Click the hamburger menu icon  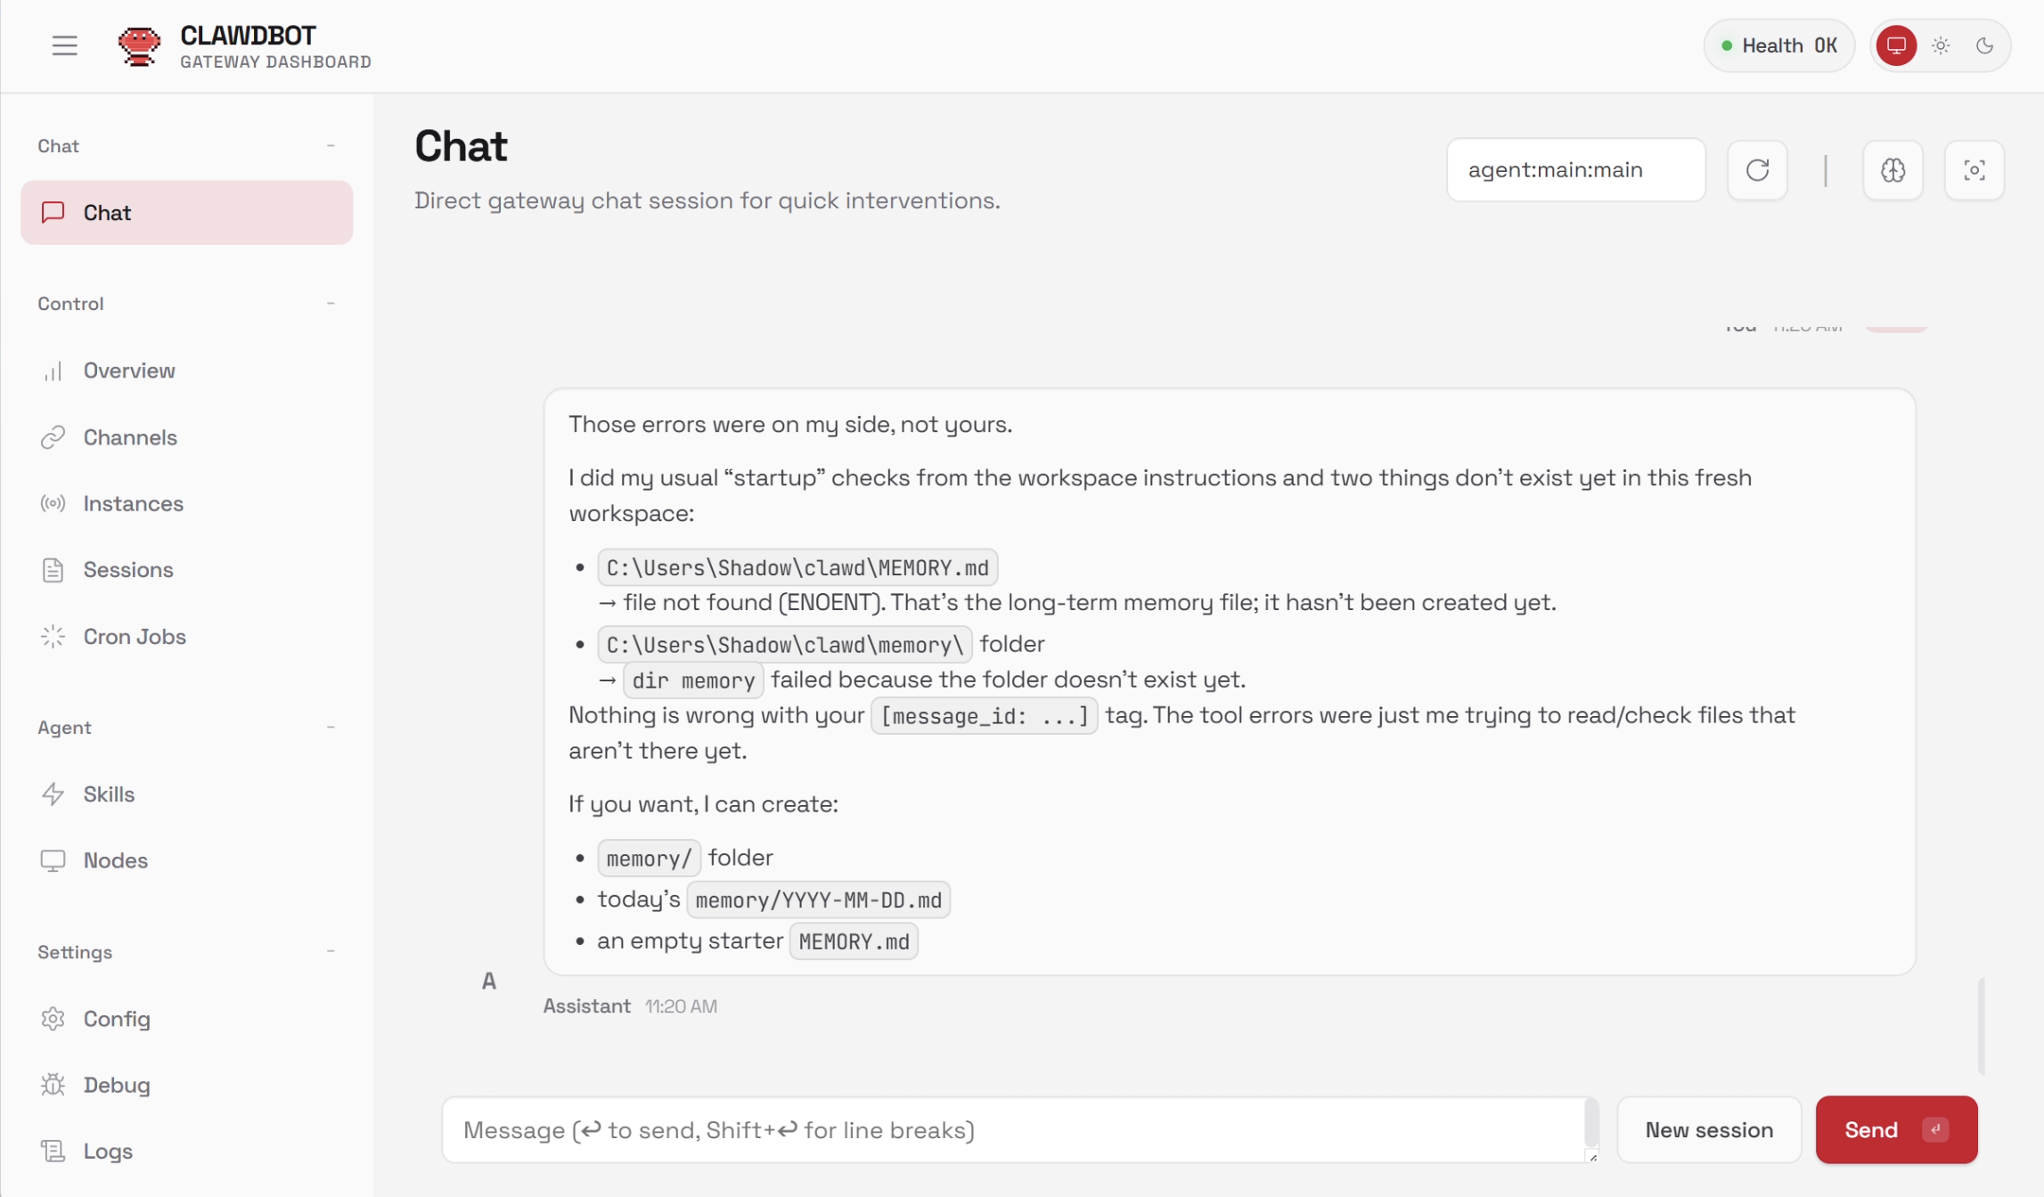[x=64, y=45]
